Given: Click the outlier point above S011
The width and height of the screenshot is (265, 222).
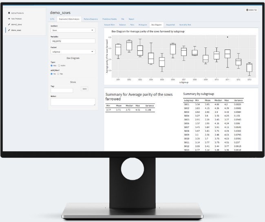Looking at the screenshot, I should point(227,37).
